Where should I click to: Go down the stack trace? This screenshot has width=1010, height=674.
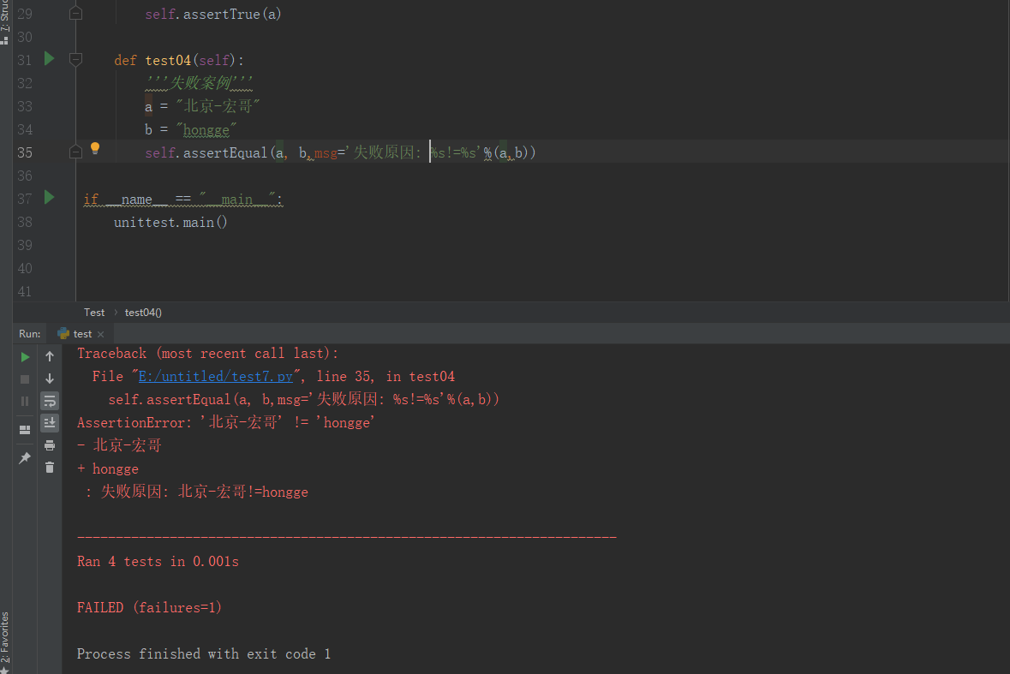pos(50,379)
